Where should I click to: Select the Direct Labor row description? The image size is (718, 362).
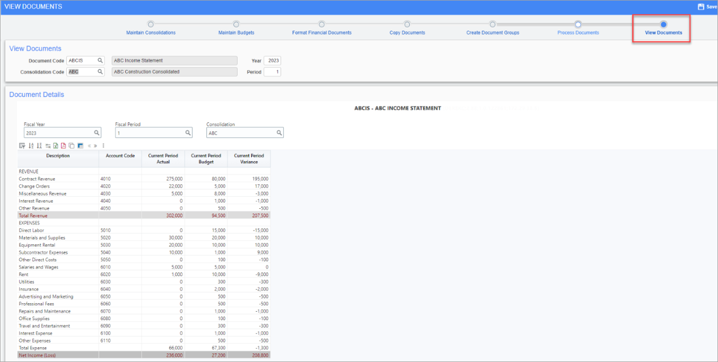coord(31,231)
